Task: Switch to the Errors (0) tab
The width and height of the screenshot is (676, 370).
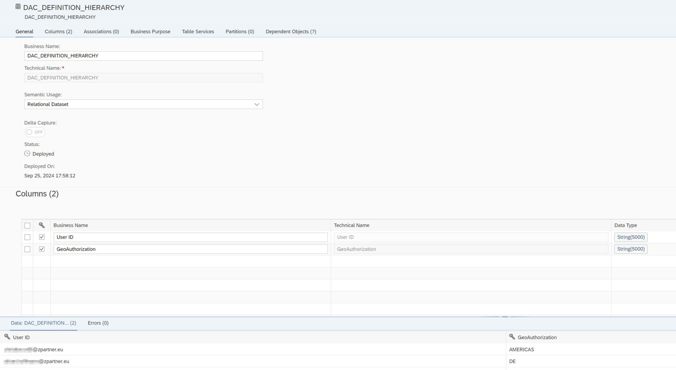Action: pos(98,323)
